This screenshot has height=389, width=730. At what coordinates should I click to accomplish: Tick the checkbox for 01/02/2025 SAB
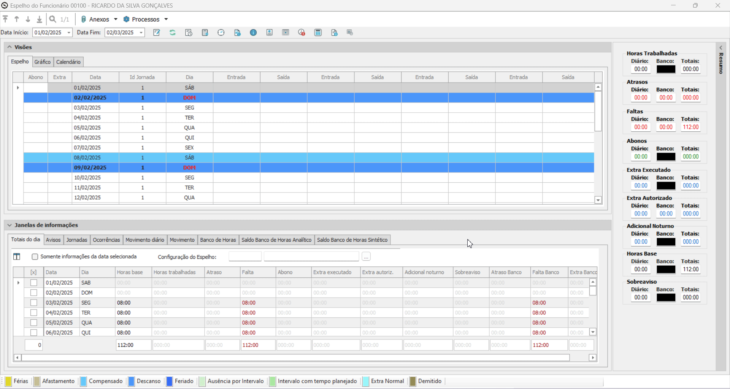coord(34,283)
